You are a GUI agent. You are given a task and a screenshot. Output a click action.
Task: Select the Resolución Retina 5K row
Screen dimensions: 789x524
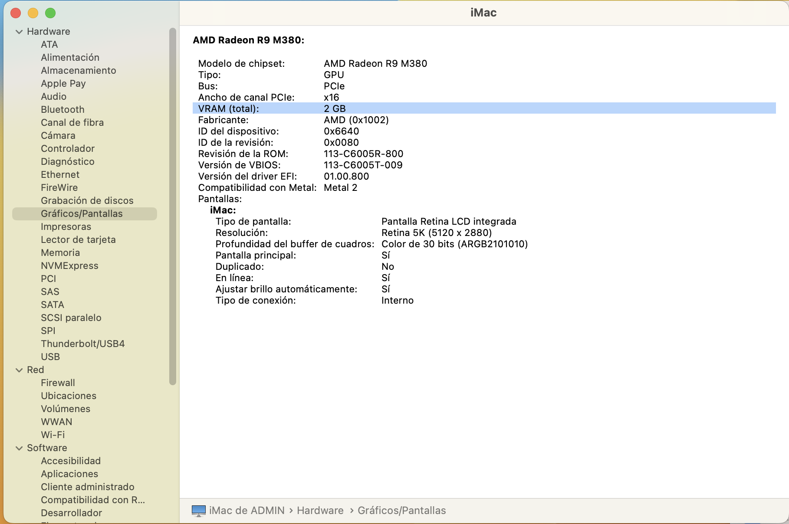click(x=371, y=233)
